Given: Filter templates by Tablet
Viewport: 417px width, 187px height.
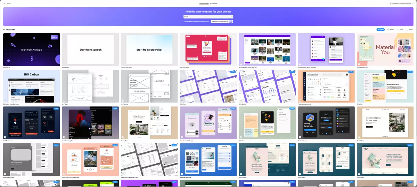Looking at the screenshot, I should 401,30.
